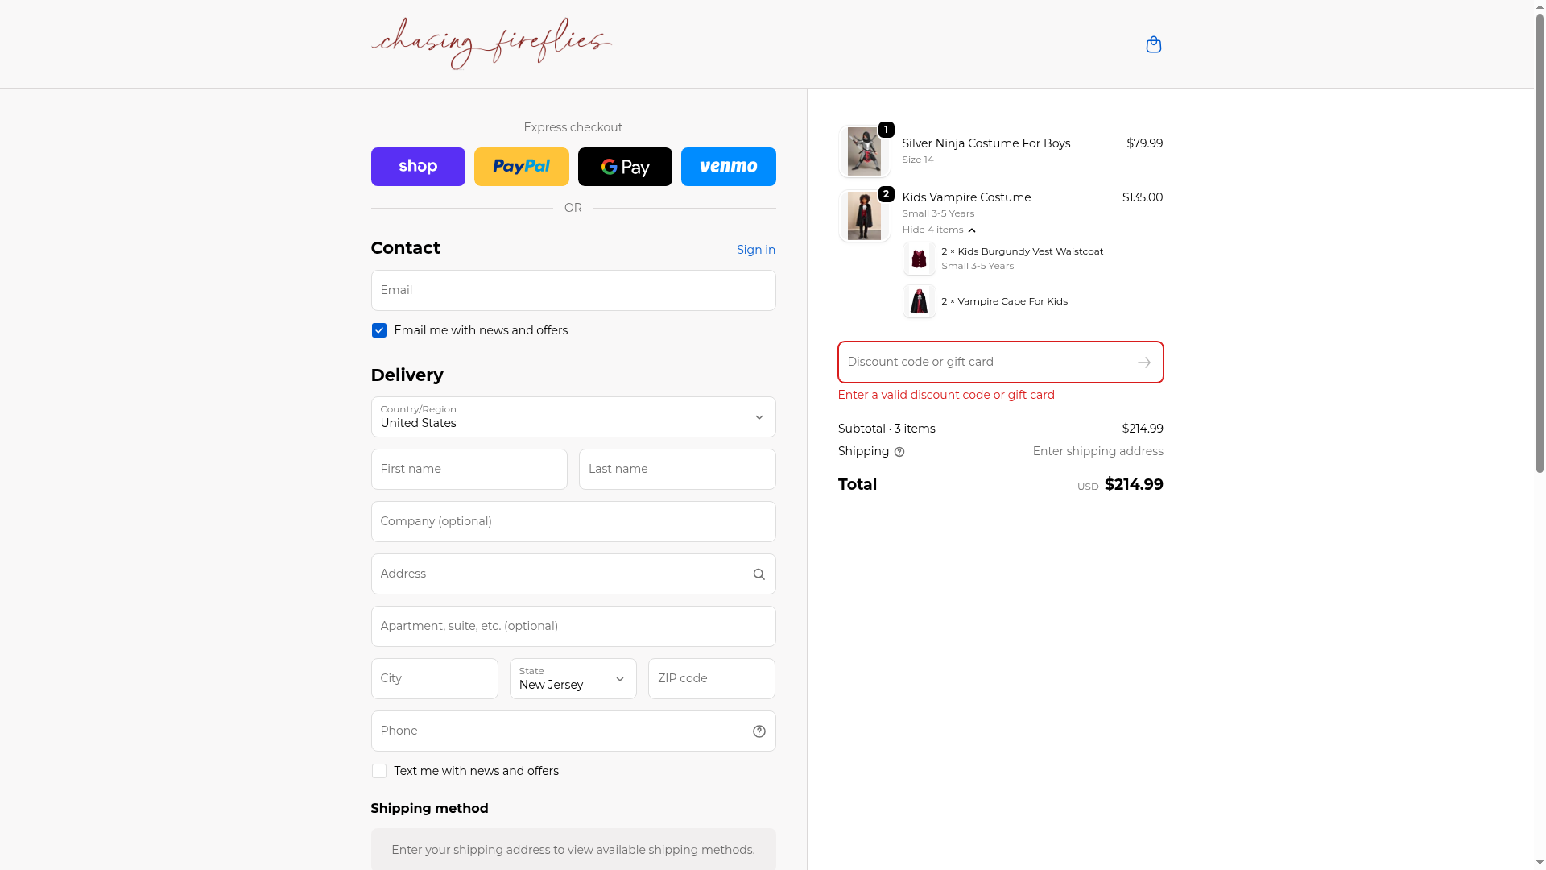Check out with Shop Pay
The height and width of the screenshot is (870, 1546).
pos(418,167)
